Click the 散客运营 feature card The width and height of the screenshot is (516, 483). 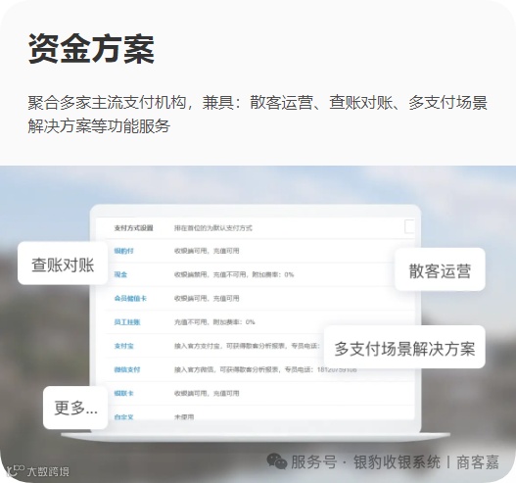point(440,269)
